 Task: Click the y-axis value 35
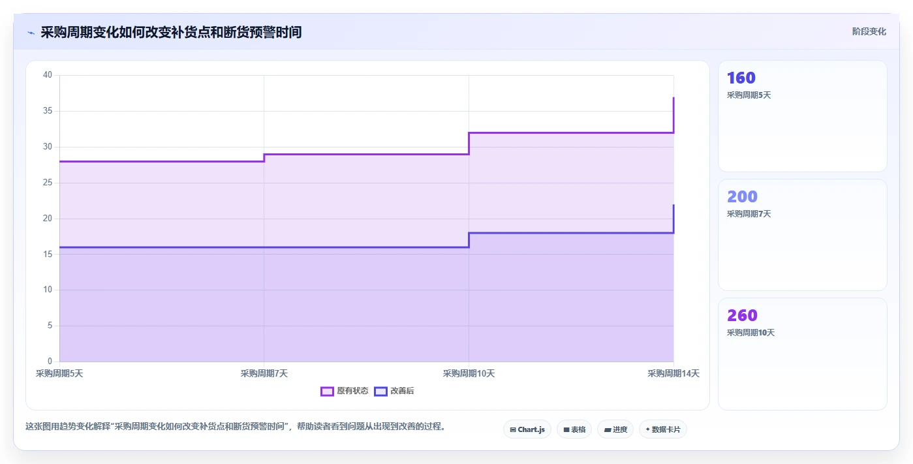pyautogui.click(x=48, y=111)
